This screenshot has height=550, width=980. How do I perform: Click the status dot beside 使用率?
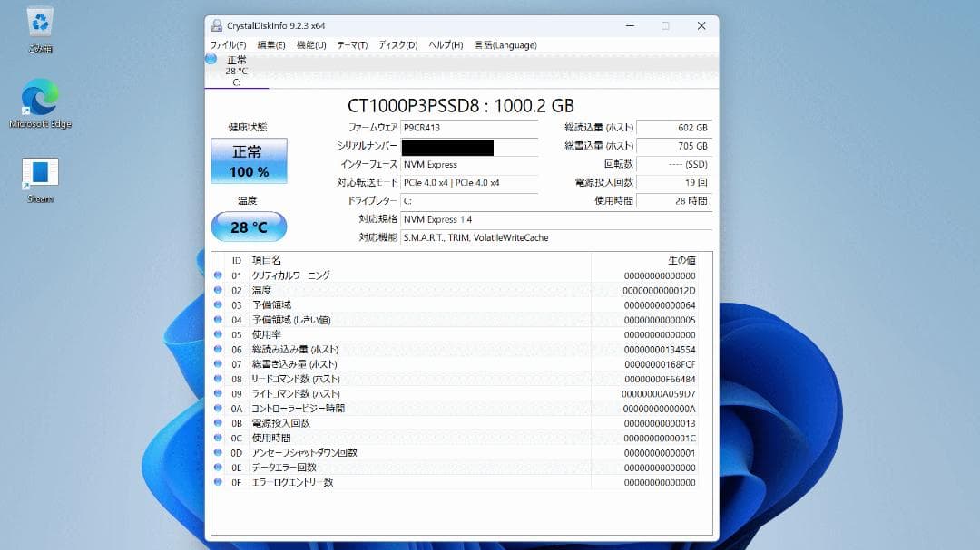[x=216, y=333]
